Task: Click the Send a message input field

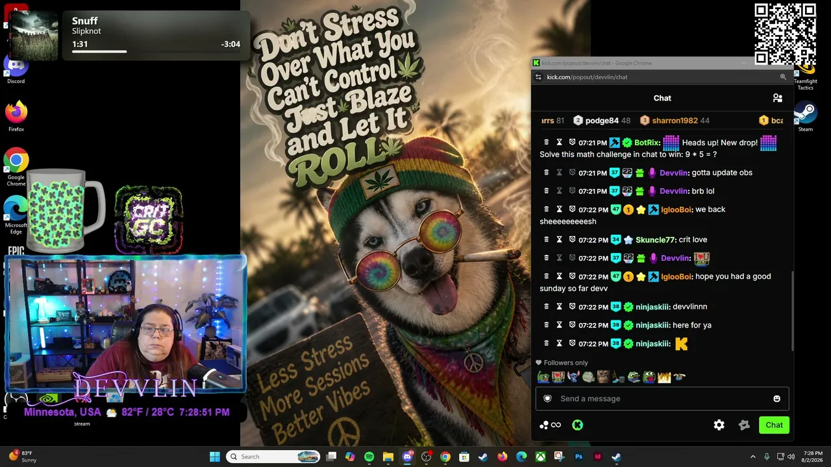Action: 662,399
